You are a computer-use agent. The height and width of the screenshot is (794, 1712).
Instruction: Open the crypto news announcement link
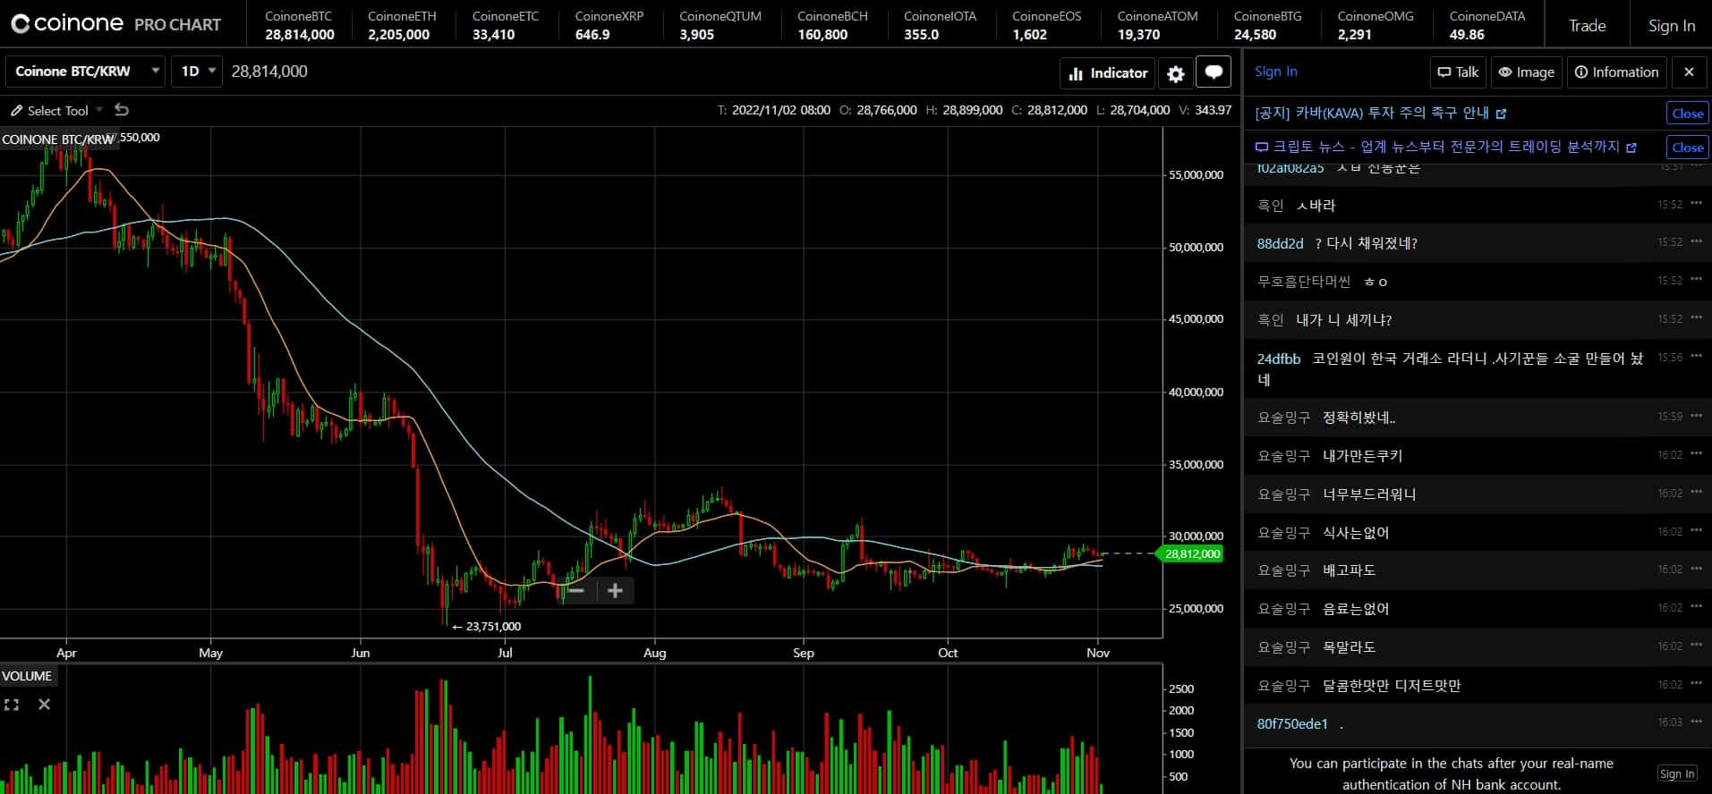click(x=1445, y=148)
